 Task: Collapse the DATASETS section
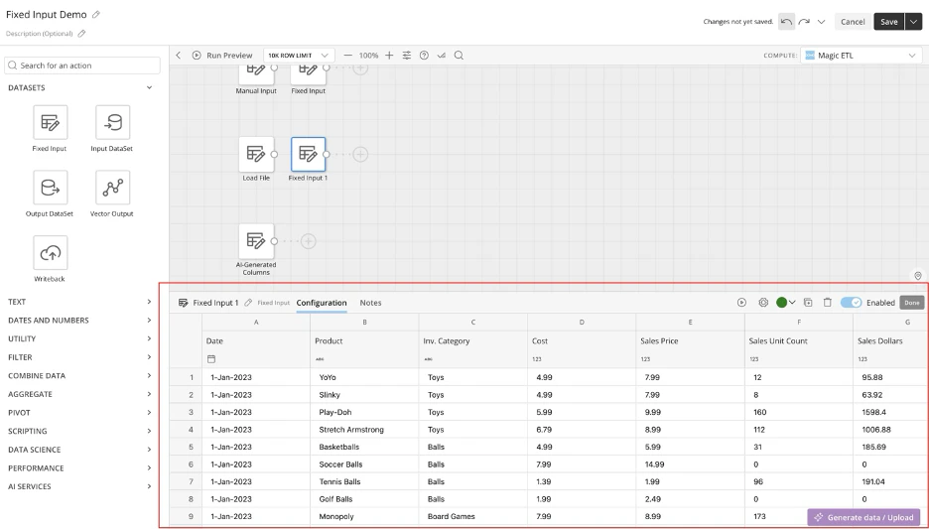pos(149,87)
